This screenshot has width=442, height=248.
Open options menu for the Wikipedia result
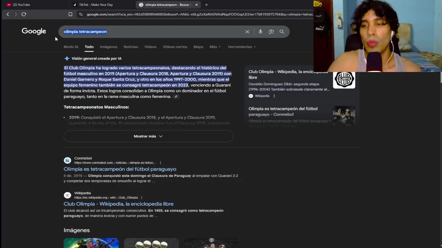pyautogui.click(x=141, y=198)
